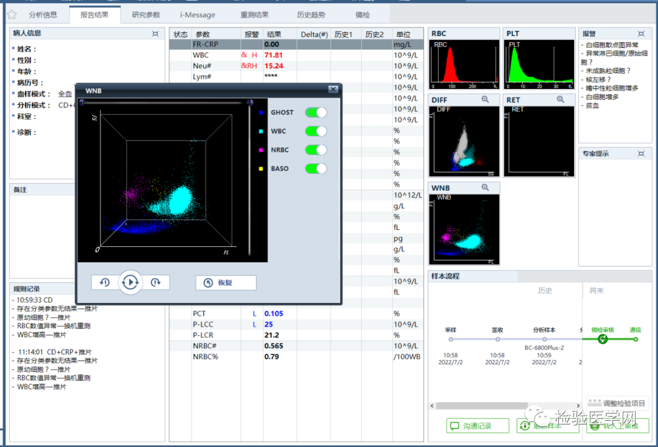Click the 采样 timeline node
The image size is (658, 447).
tap(451, 339)
